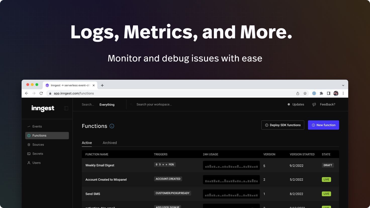
Task: Click the lock icon in address bar
Action: 50,93
